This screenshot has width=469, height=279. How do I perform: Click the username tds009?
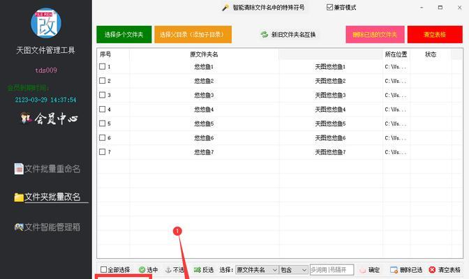(x=46, y=70)
